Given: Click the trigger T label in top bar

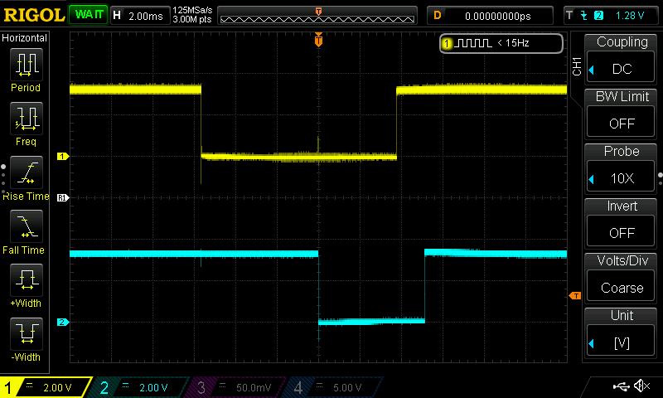Looking at the screenshot, I should (569, 16).
